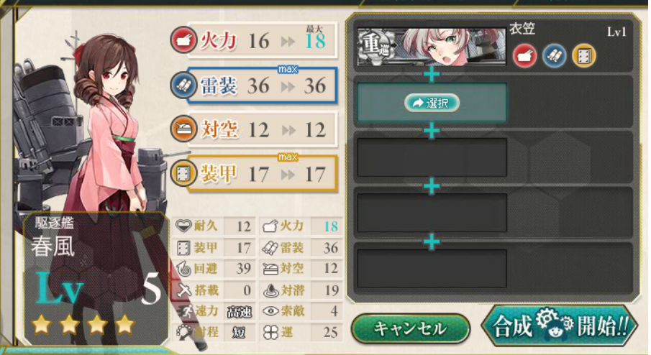Click the red firepower (火力) icon
Image resolution: width=651 pixels, height=355 pixels.
tap(183, 40)
